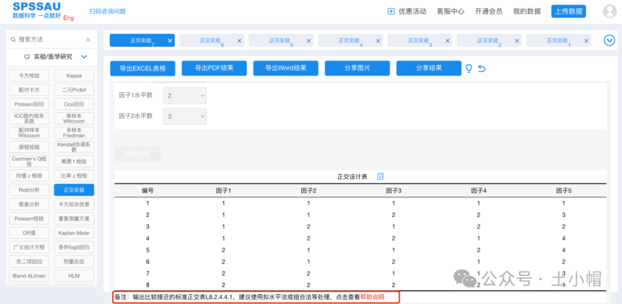Click 导出Word结果 button
The image size is (622, 304).
click(286, 68)
